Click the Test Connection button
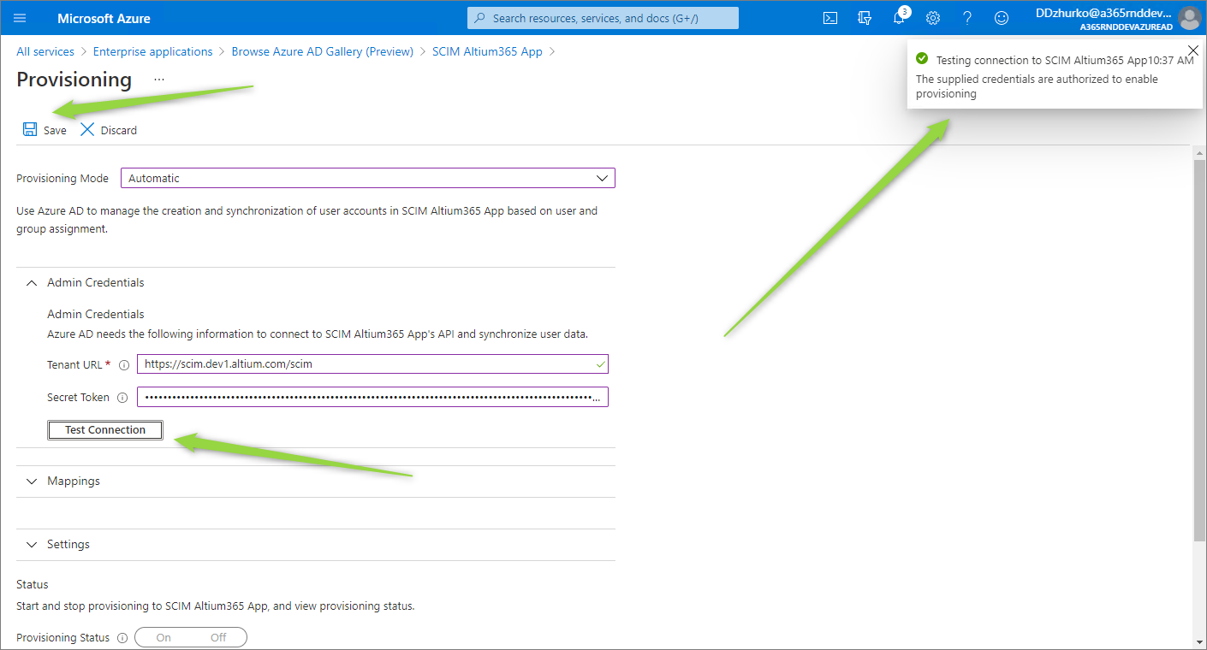 pyautogui.click(x=105, y=430)
